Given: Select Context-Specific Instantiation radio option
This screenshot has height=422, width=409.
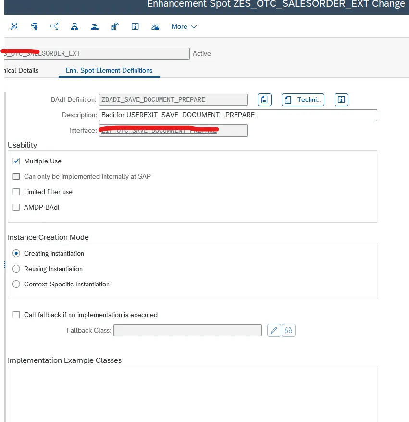Looking at the screenshot, I should point(16,284).
